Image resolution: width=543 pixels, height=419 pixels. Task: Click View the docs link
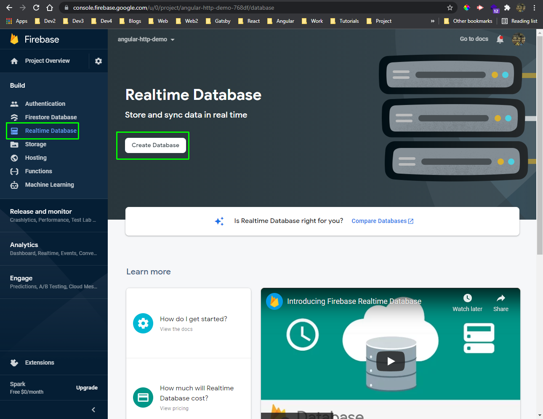coord(176,329)
